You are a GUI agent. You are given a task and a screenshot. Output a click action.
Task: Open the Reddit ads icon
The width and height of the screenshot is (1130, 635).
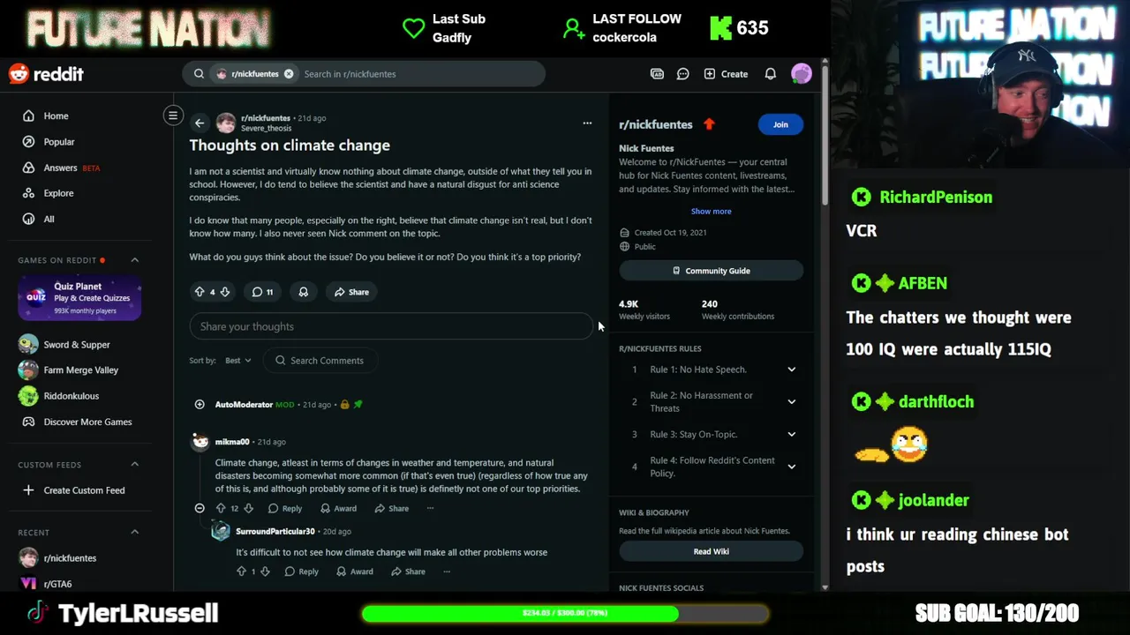pos(657,74)
